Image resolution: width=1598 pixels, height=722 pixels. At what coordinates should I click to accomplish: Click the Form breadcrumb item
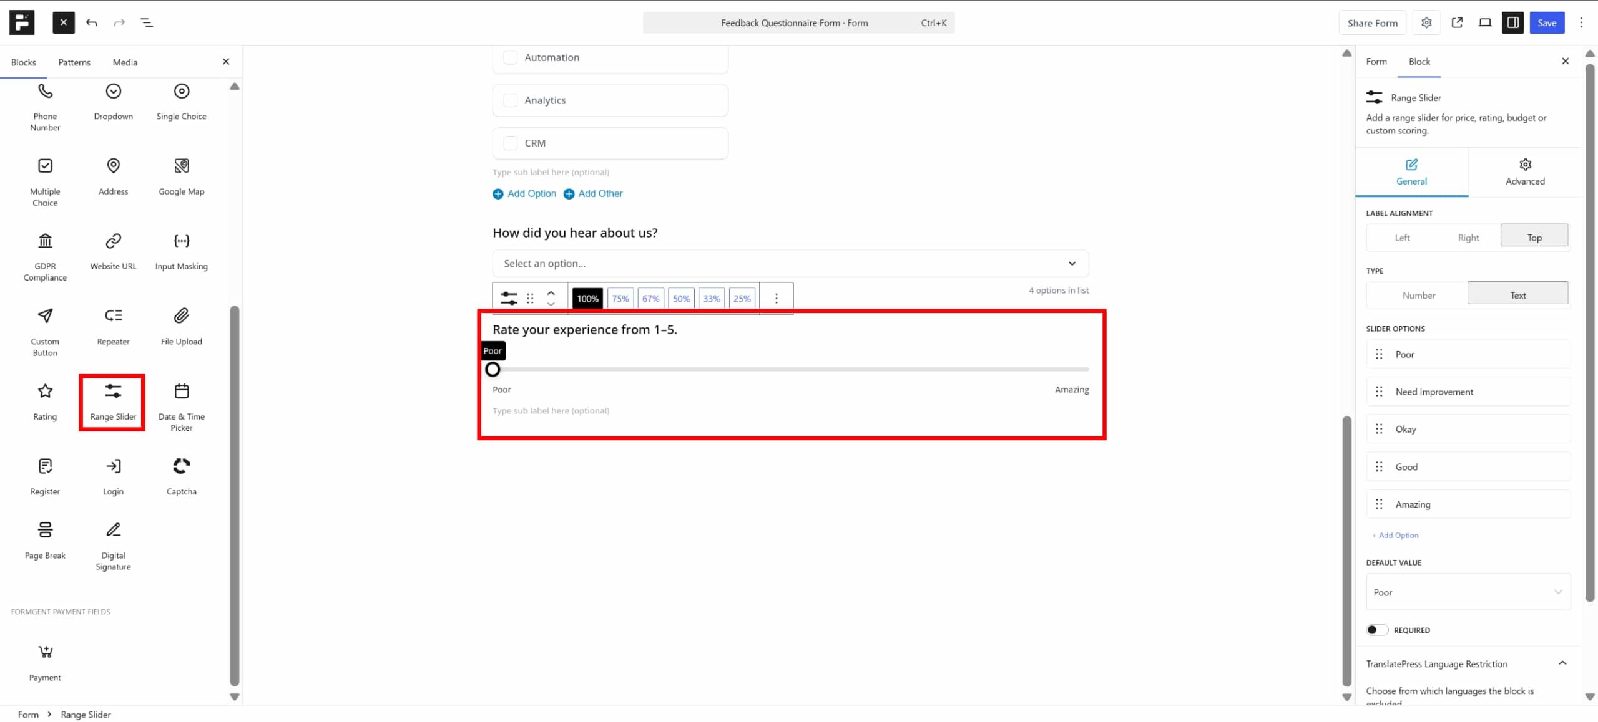click(x=28, y=715)
